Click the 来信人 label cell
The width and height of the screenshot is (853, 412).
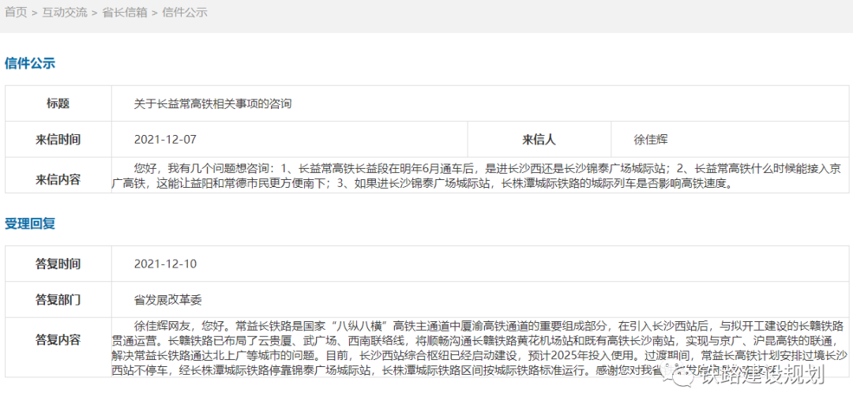point(539,139)
